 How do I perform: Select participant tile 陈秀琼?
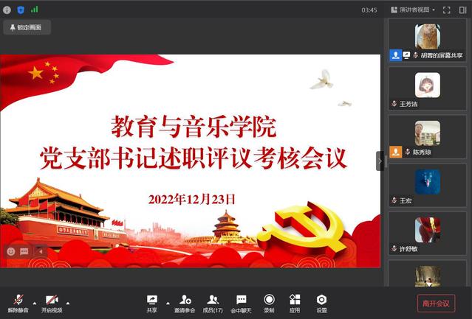[x=427, y=137]
